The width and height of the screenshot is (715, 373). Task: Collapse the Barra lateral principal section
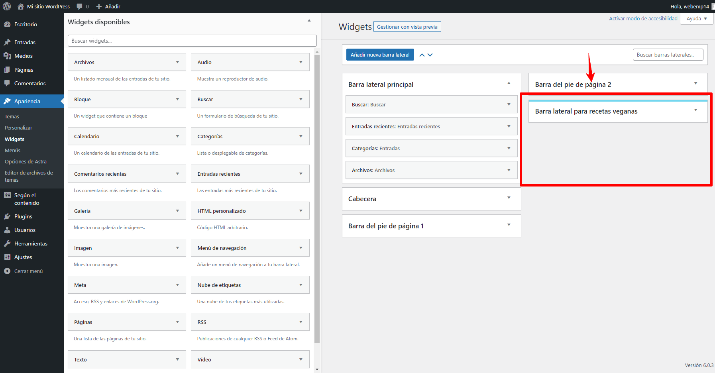click(509, 83)
